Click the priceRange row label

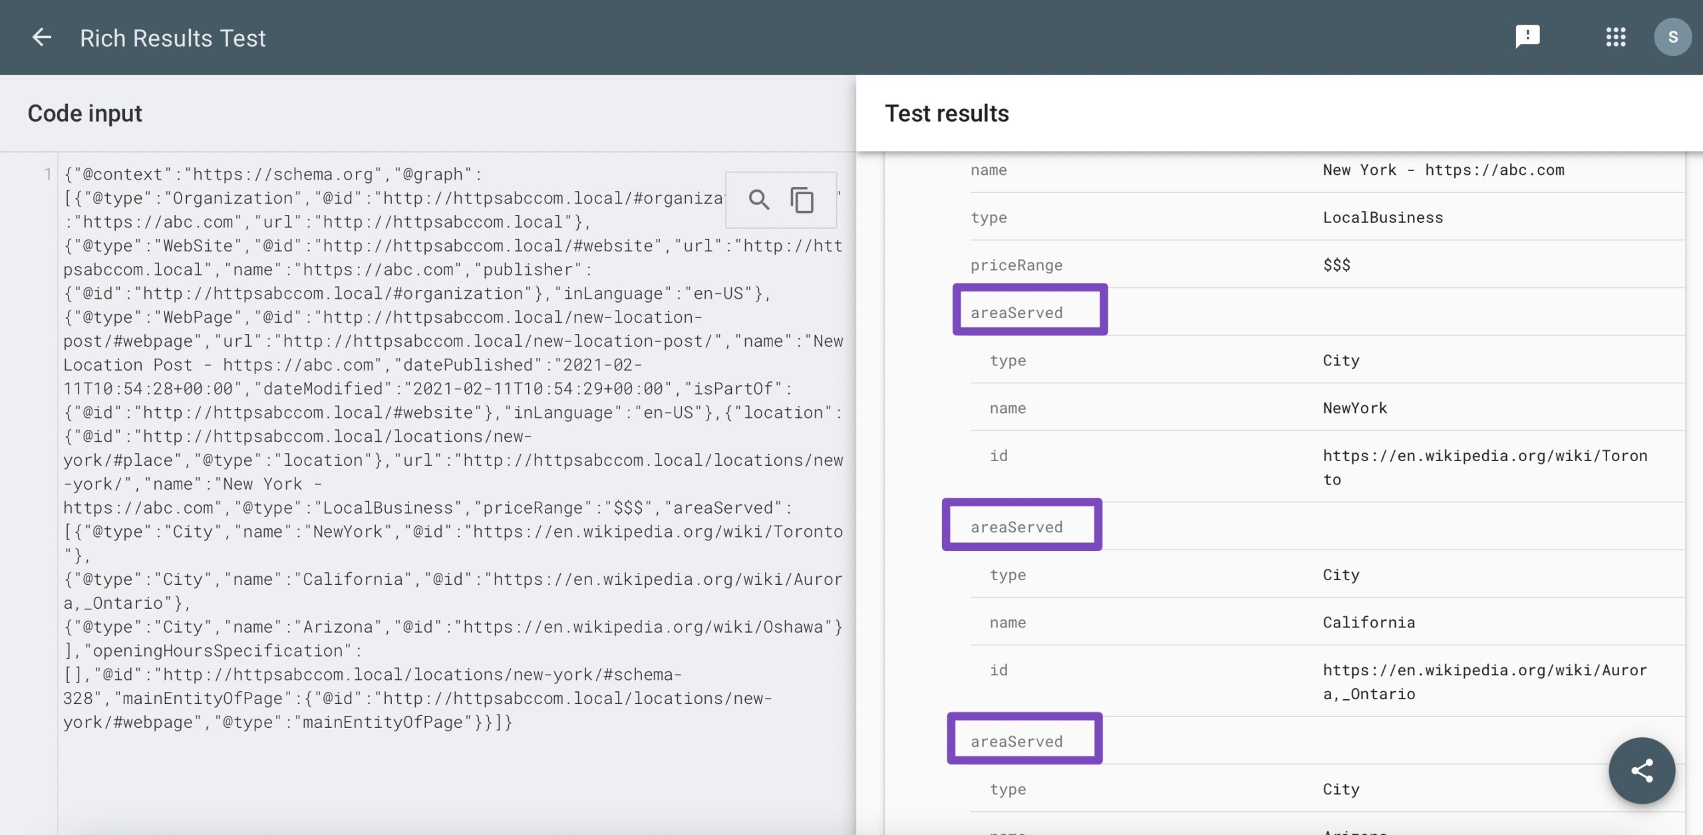point(1016,265)
